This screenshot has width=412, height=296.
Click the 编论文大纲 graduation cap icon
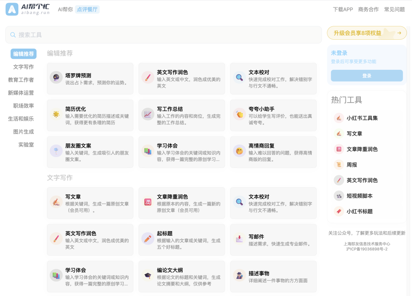(x=148, y=275)
